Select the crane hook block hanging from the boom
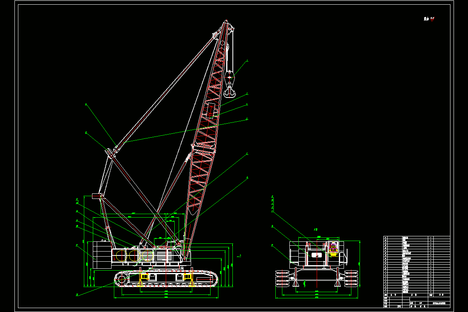Viewport: 468px width, 312px height. [x=230, y=84]
